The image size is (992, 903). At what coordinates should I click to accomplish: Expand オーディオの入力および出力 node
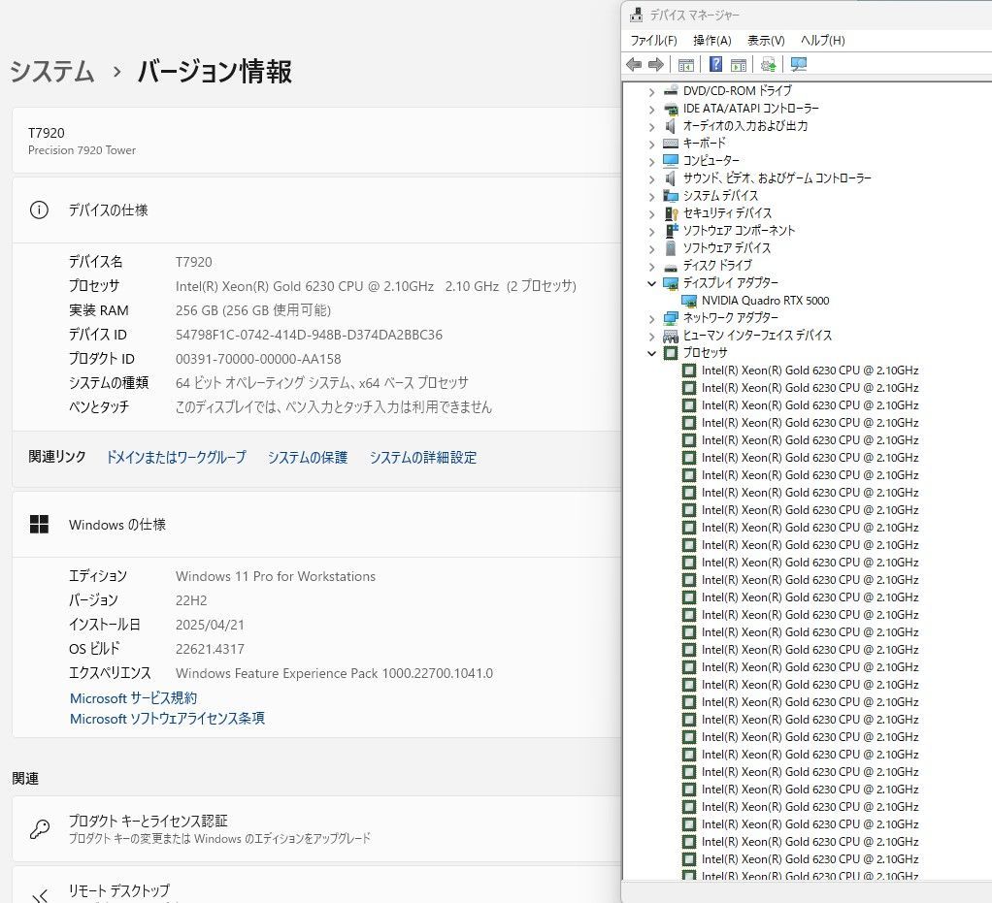(651, 126)
